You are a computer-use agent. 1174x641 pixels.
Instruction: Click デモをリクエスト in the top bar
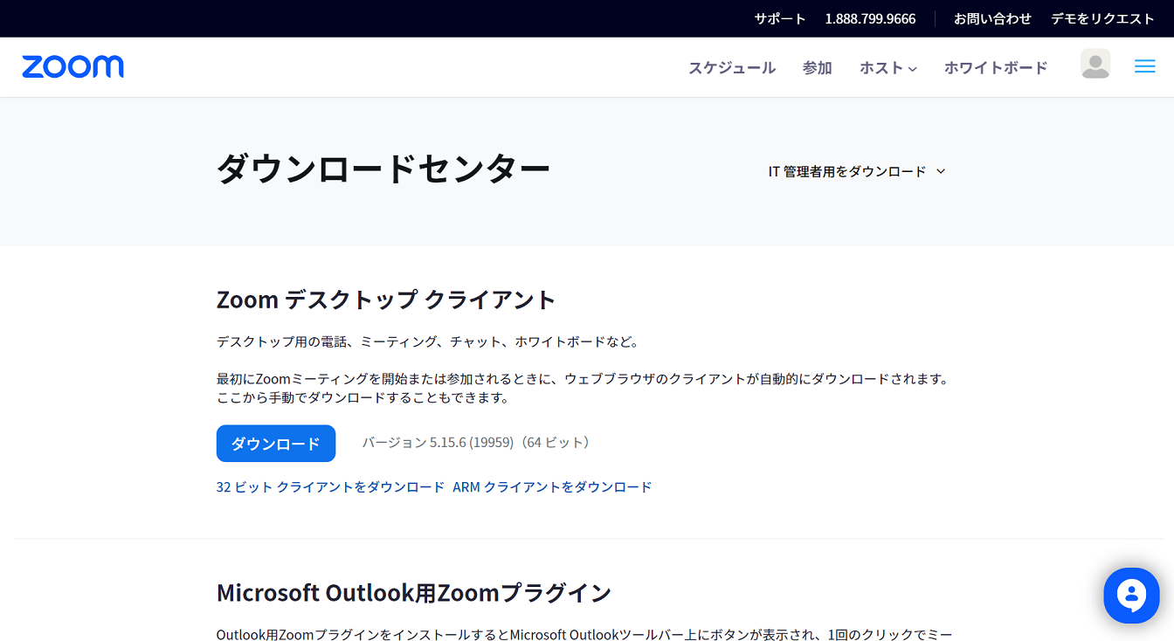pos(1102,18)
